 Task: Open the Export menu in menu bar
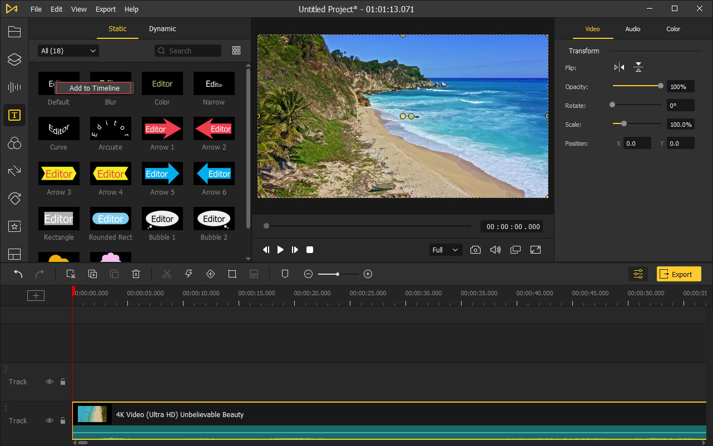106,9
